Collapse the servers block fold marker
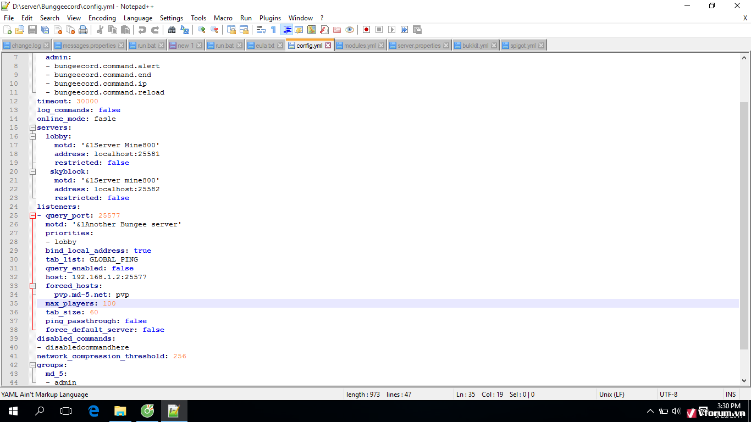 click(x=32, y=127)
